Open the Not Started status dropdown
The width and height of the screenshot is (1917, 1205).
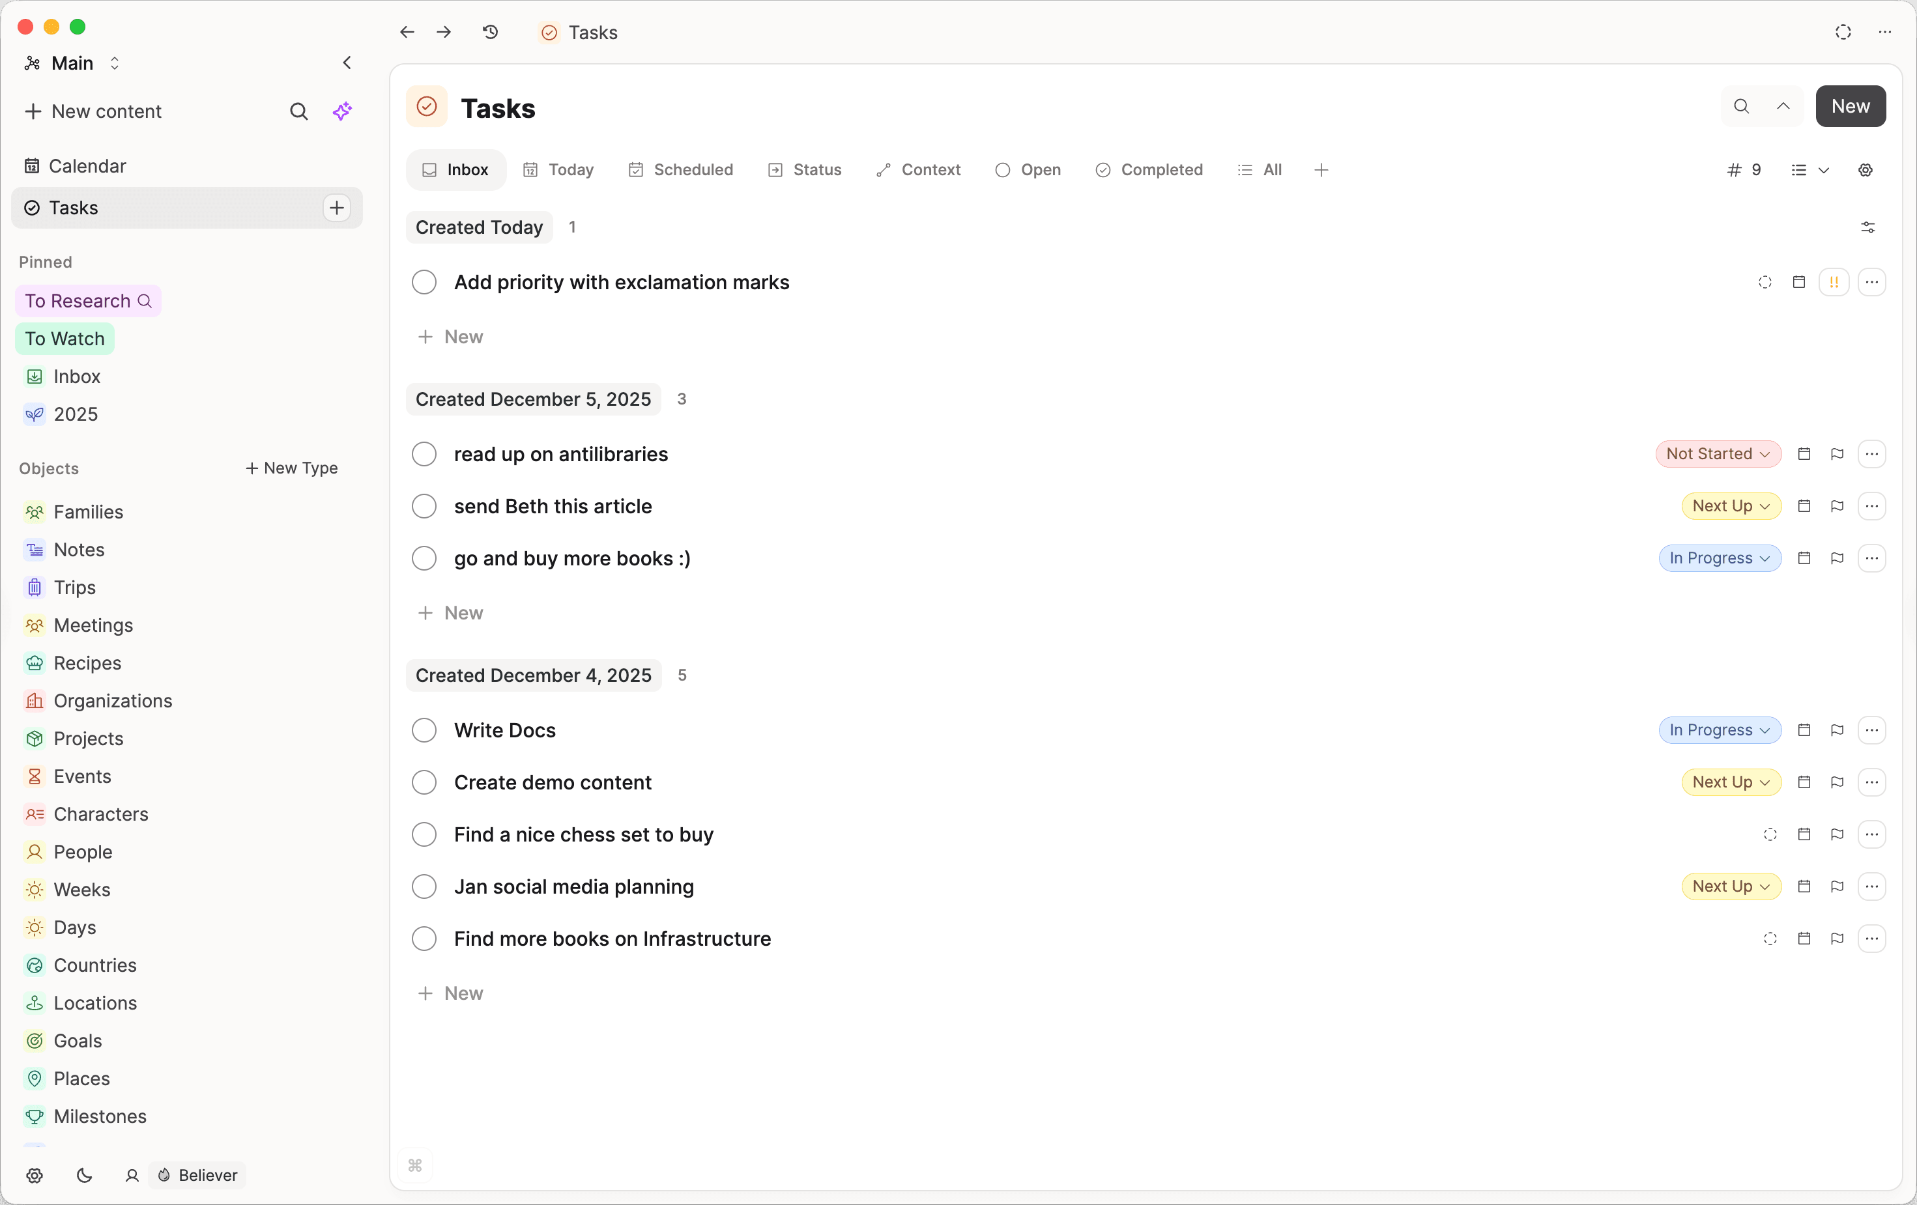(x=1717, y=453)
